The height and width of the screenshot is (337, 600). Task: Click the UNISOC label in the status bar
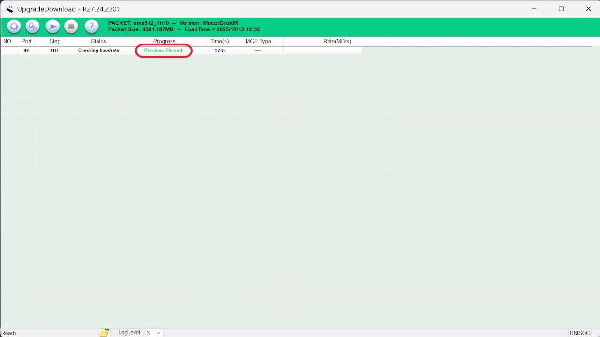point(580,332)
